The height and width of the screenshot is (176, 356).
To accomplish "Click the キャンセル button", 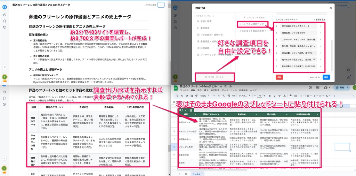I will (314, 77).
